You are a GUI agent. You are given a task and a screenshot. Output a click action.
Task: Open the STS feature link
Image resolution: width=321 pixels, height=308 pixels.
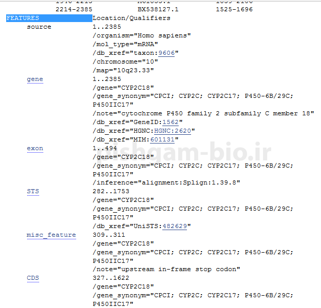click(x=33, y=191)
